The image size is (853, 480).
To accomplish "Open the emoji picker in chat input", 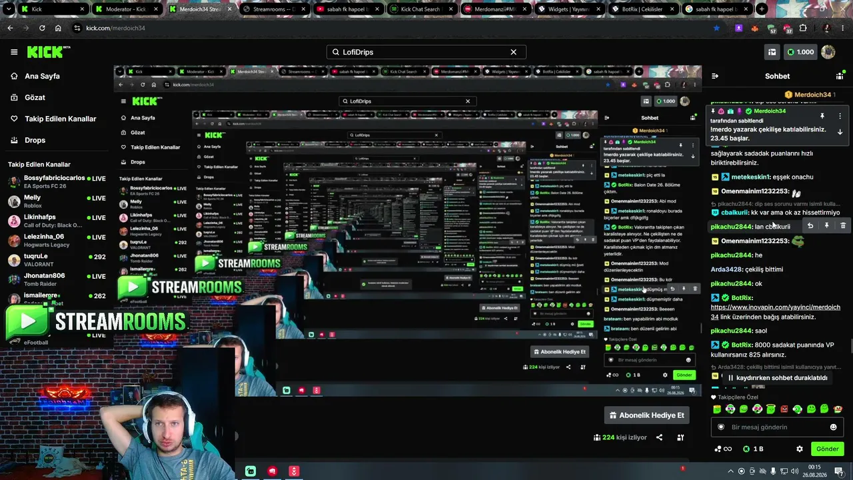I will point(833,427).
